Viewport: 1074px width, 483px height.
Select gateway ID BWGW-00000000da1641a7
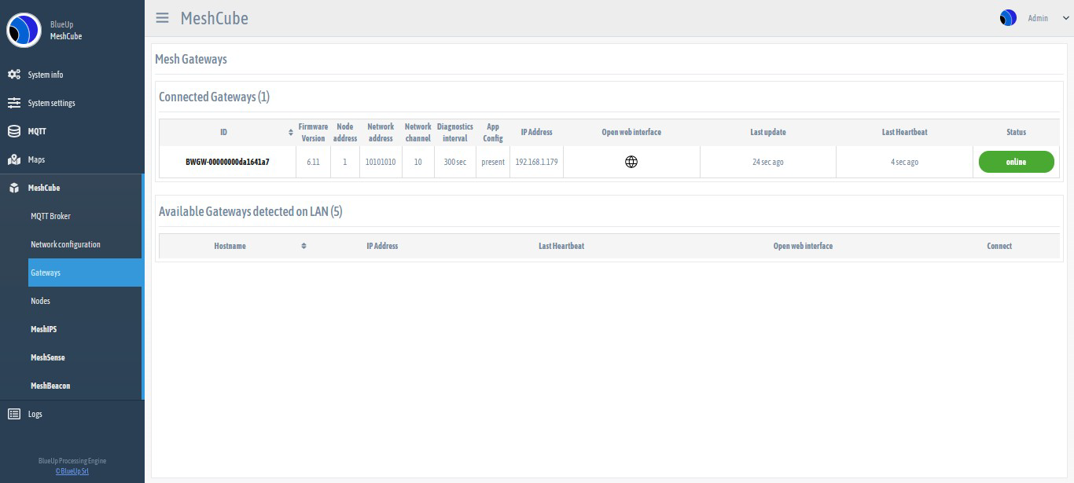tap(227, 162)
